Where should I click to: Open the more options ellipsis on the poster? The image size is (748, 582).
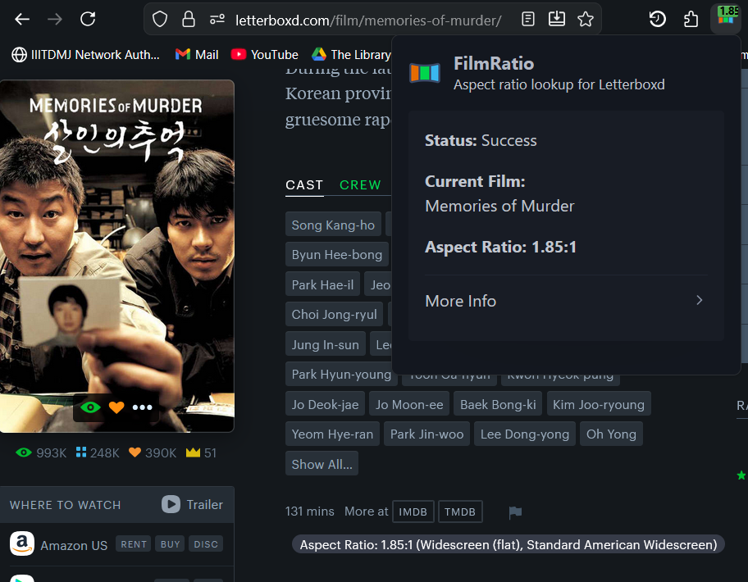pyautogui.click(x=143, y=407)
